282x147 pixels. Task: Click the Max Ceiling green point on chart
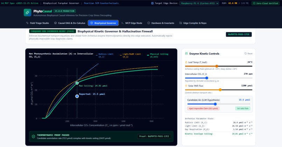point(77,83)
